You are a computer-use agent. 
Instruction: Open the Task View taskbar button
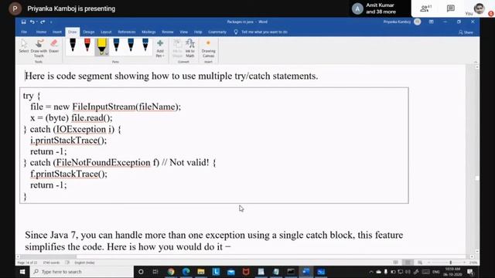click(x=155, y=271)
